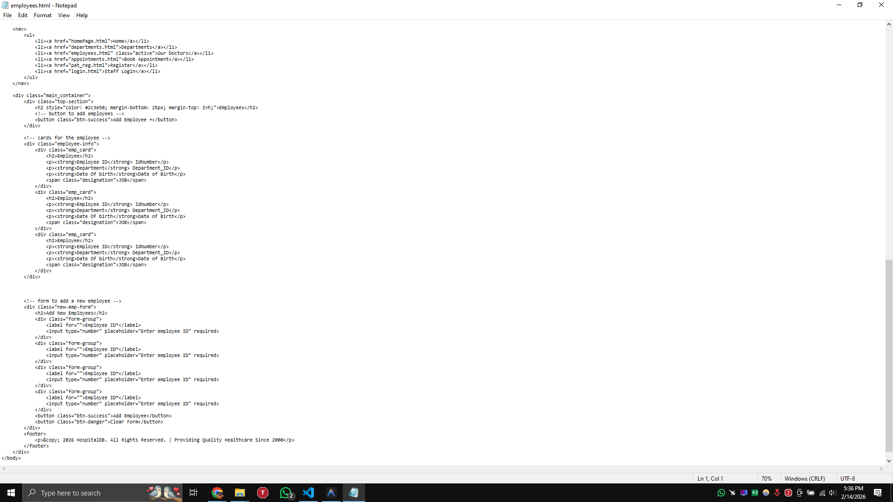Click the vertical scrollbar down arrow
The image size is (893, 502).
(x=889, y=461)
